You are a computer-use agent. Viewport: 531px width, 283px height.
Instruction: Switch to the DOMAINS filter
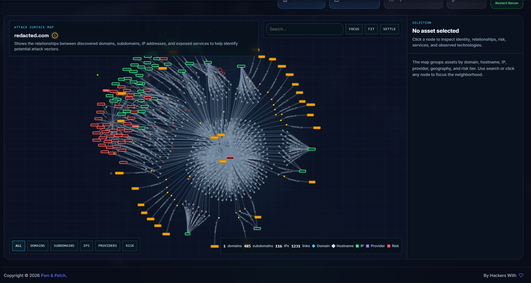click(x=38, y=246)
